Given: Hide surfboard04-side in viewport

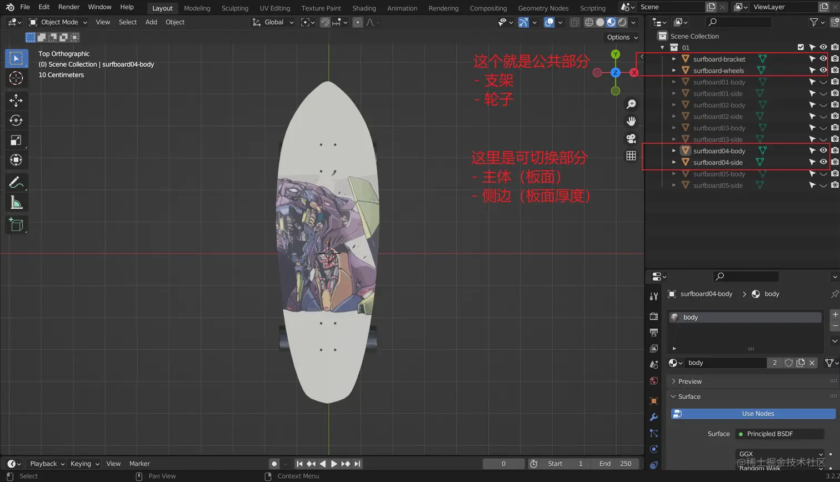Looking at the screenshot, I should [x=823, y=162].
